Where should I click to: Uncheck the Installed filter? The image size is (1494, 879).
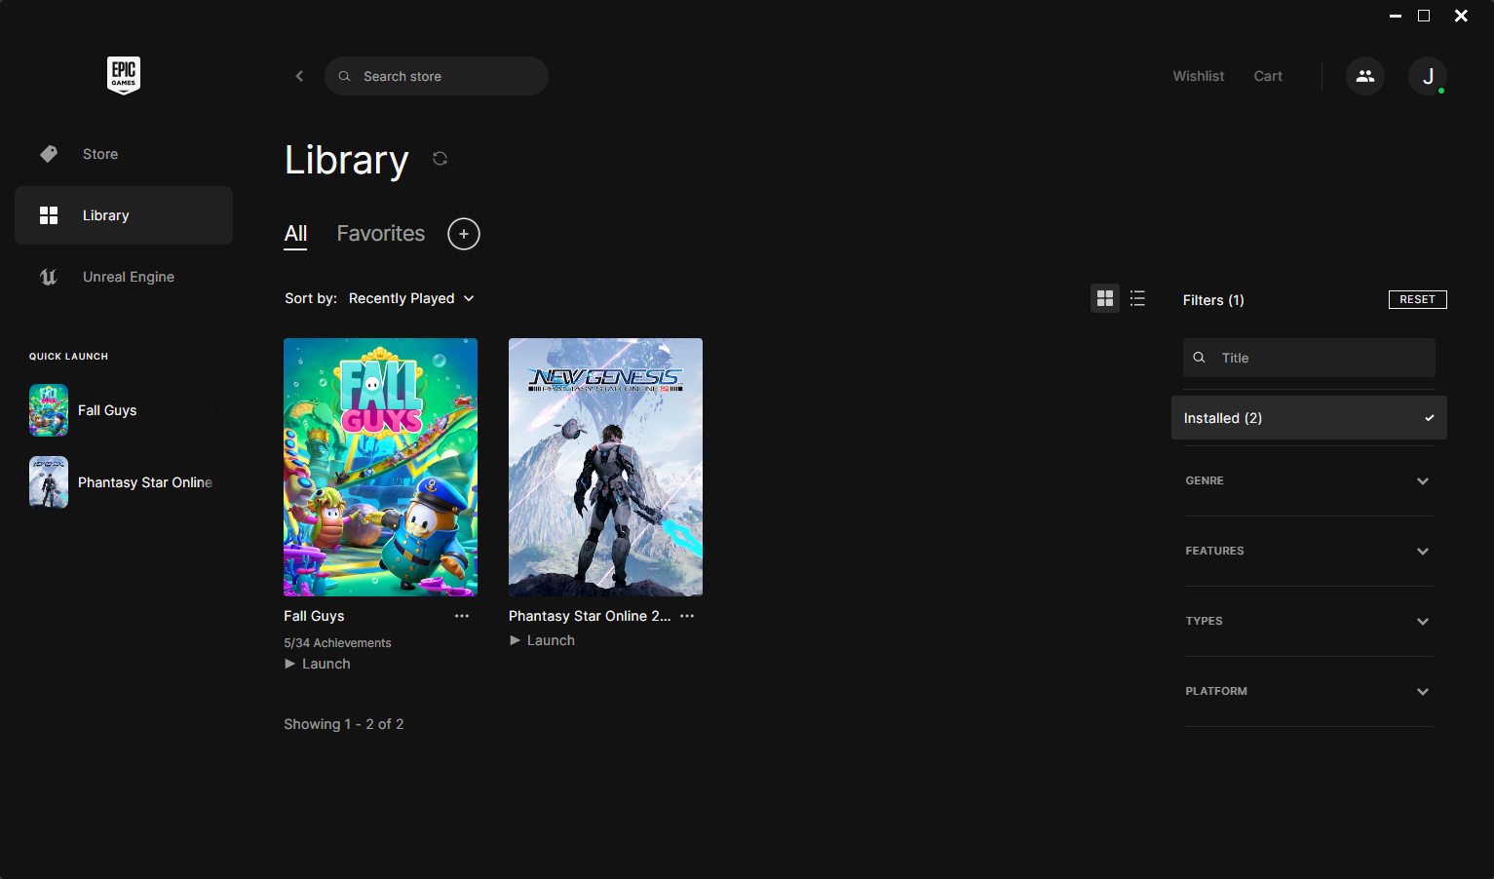[x=1308, y=418]
